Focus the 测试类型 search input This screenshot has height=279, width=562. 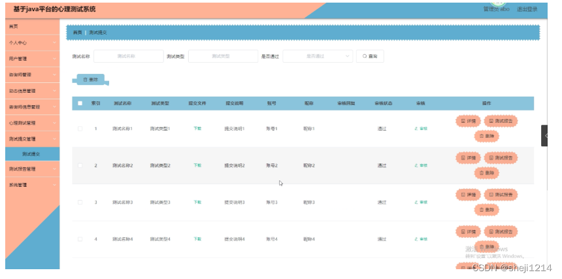[x=223, y=56]
